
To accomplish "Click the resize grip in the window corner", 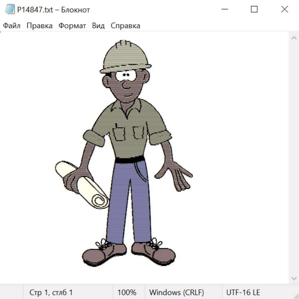I will [296, 296].
